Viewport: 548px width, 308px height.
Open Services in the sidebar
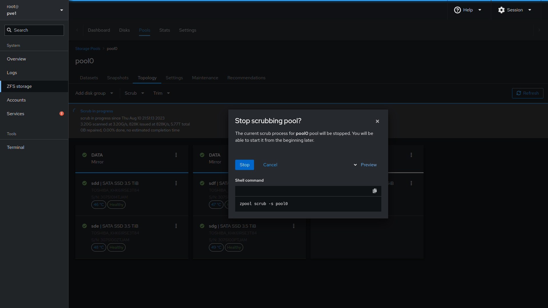coord(34,114)
